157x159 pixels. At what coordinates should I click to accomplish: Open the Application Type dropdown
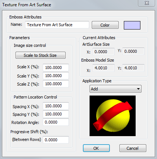click(x=115, y=89)
